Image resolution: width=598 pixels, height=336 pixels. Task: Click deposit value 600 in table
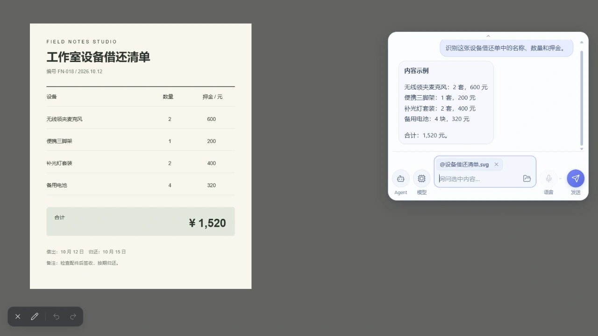pyautogui.click(x=211, y=119)
